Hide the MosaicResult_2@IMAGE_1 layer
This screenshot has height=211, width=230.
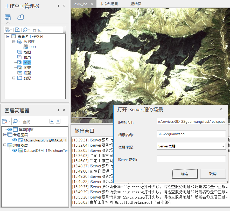pyautogui.click(x=15, y=140)
